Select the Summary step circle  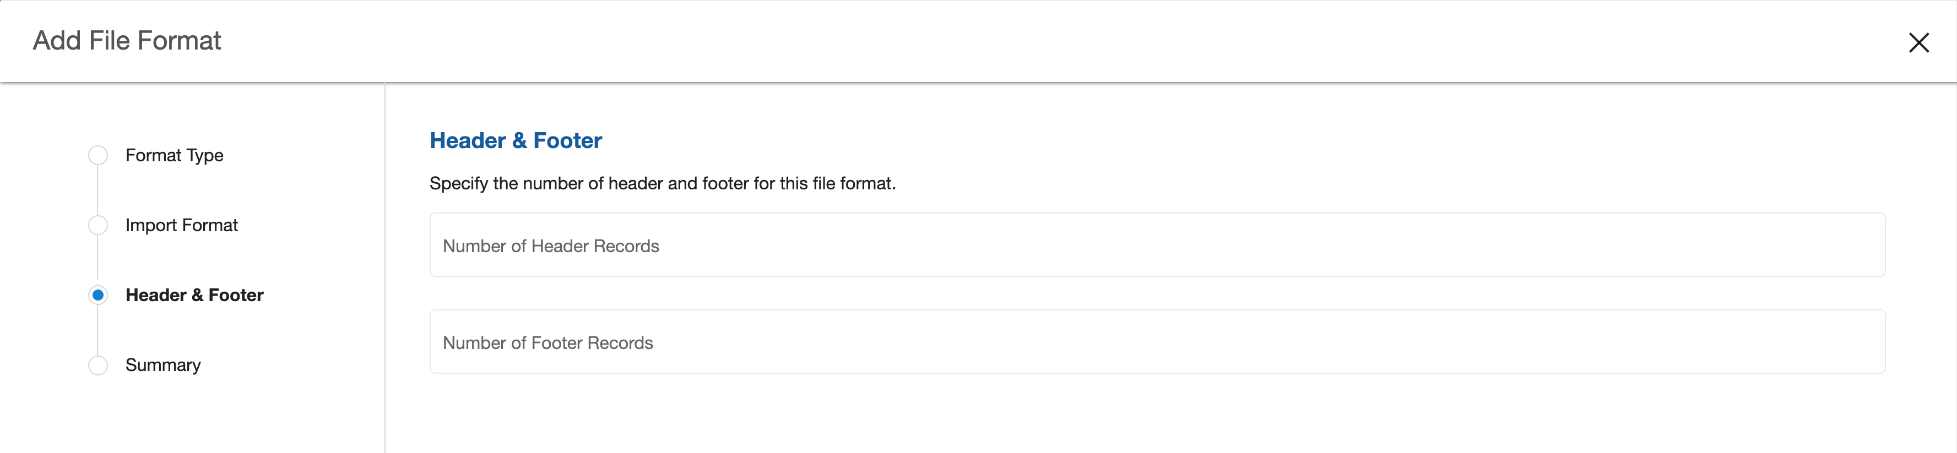[98, 365]
